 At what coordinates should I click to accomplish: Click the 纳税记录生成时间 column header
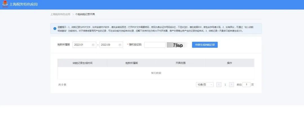pyautogui.click(x=82, y=63)
